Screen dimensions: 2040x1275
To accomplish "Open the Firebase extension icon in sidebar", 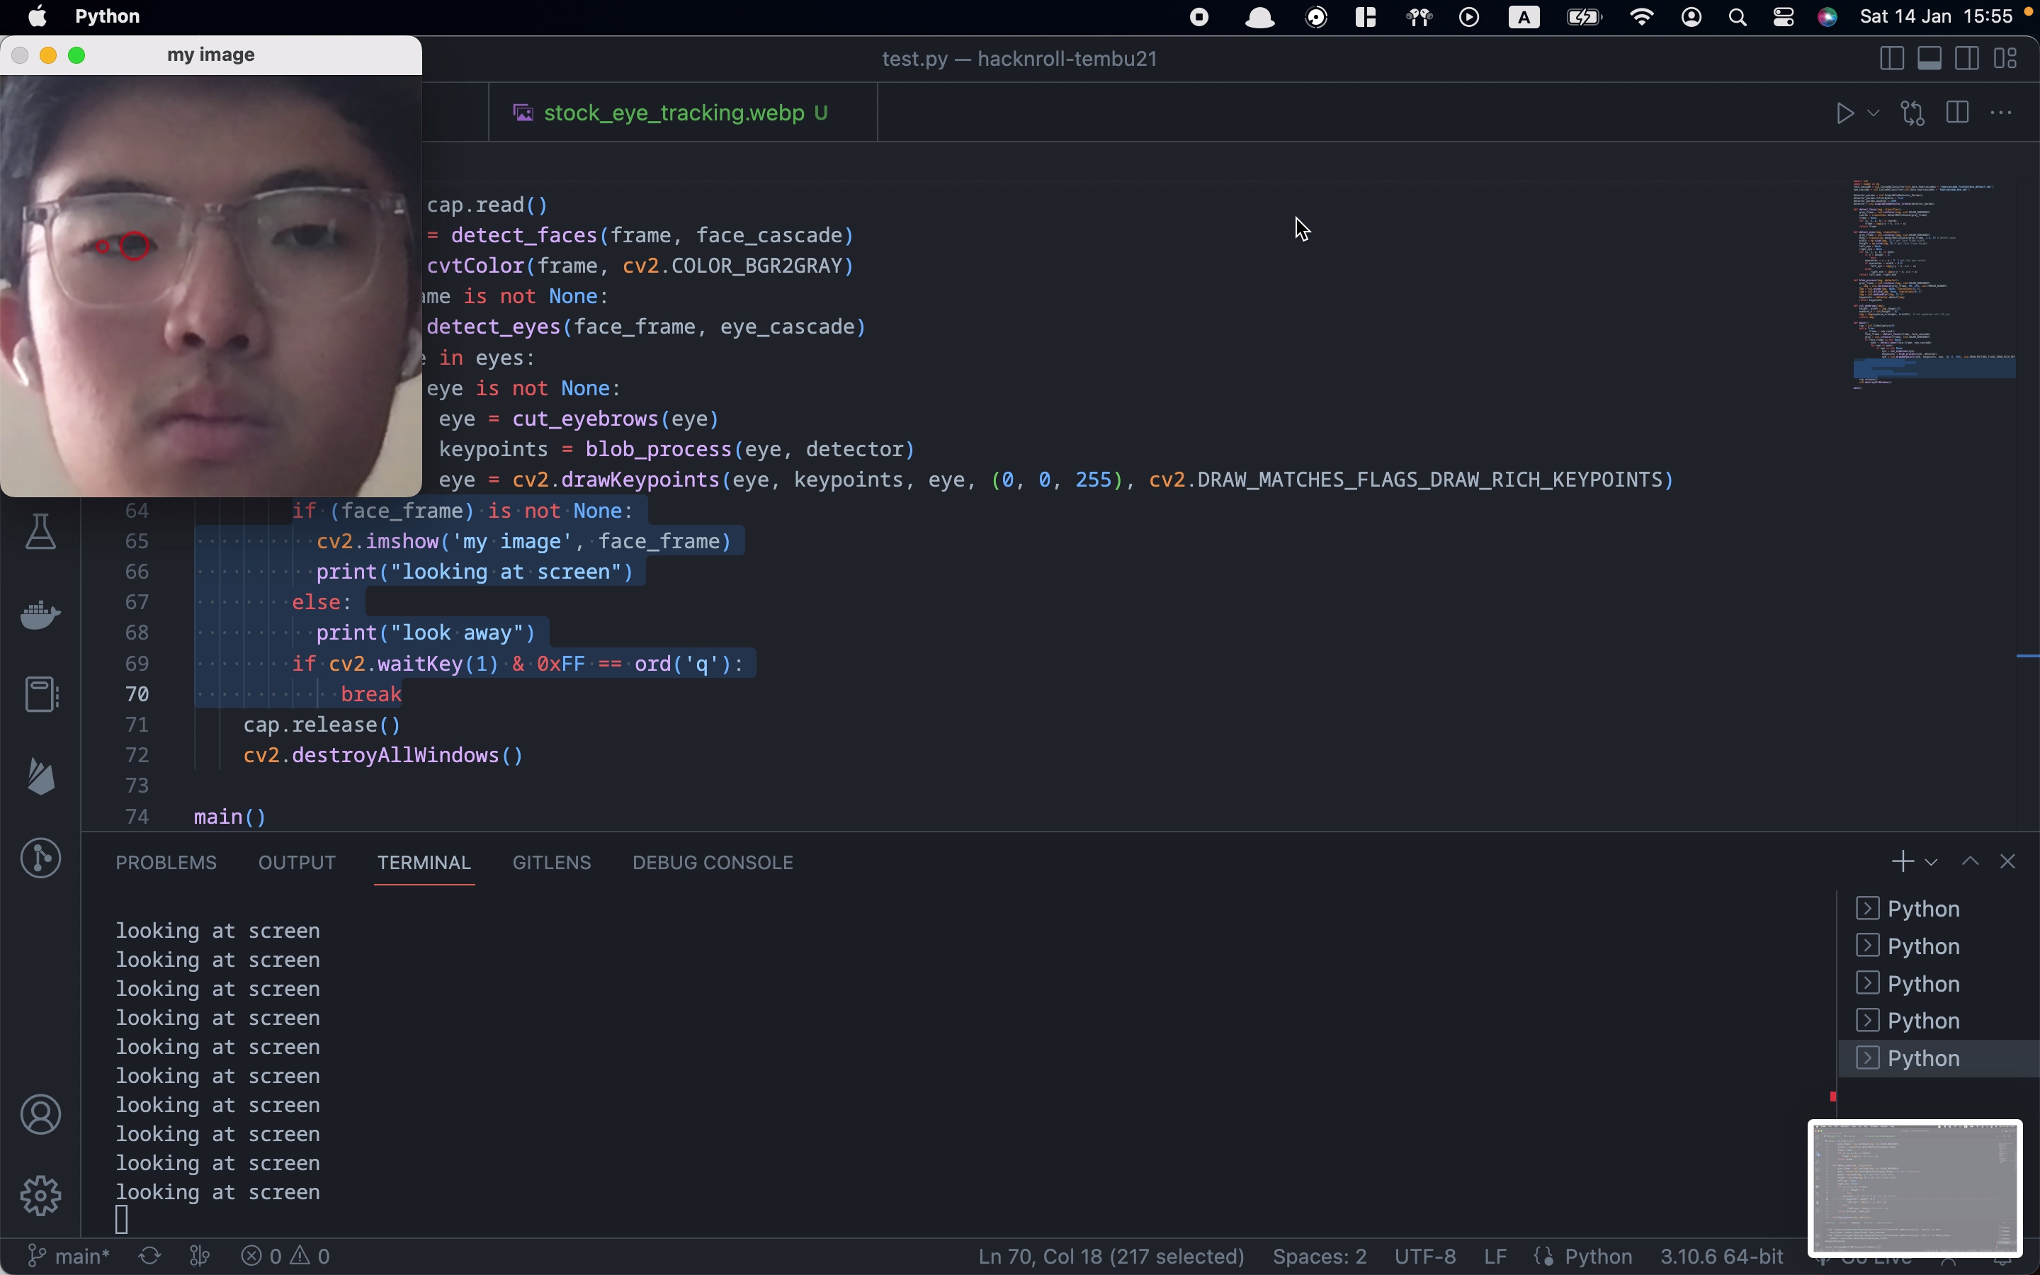I will (x=40, y=776).
